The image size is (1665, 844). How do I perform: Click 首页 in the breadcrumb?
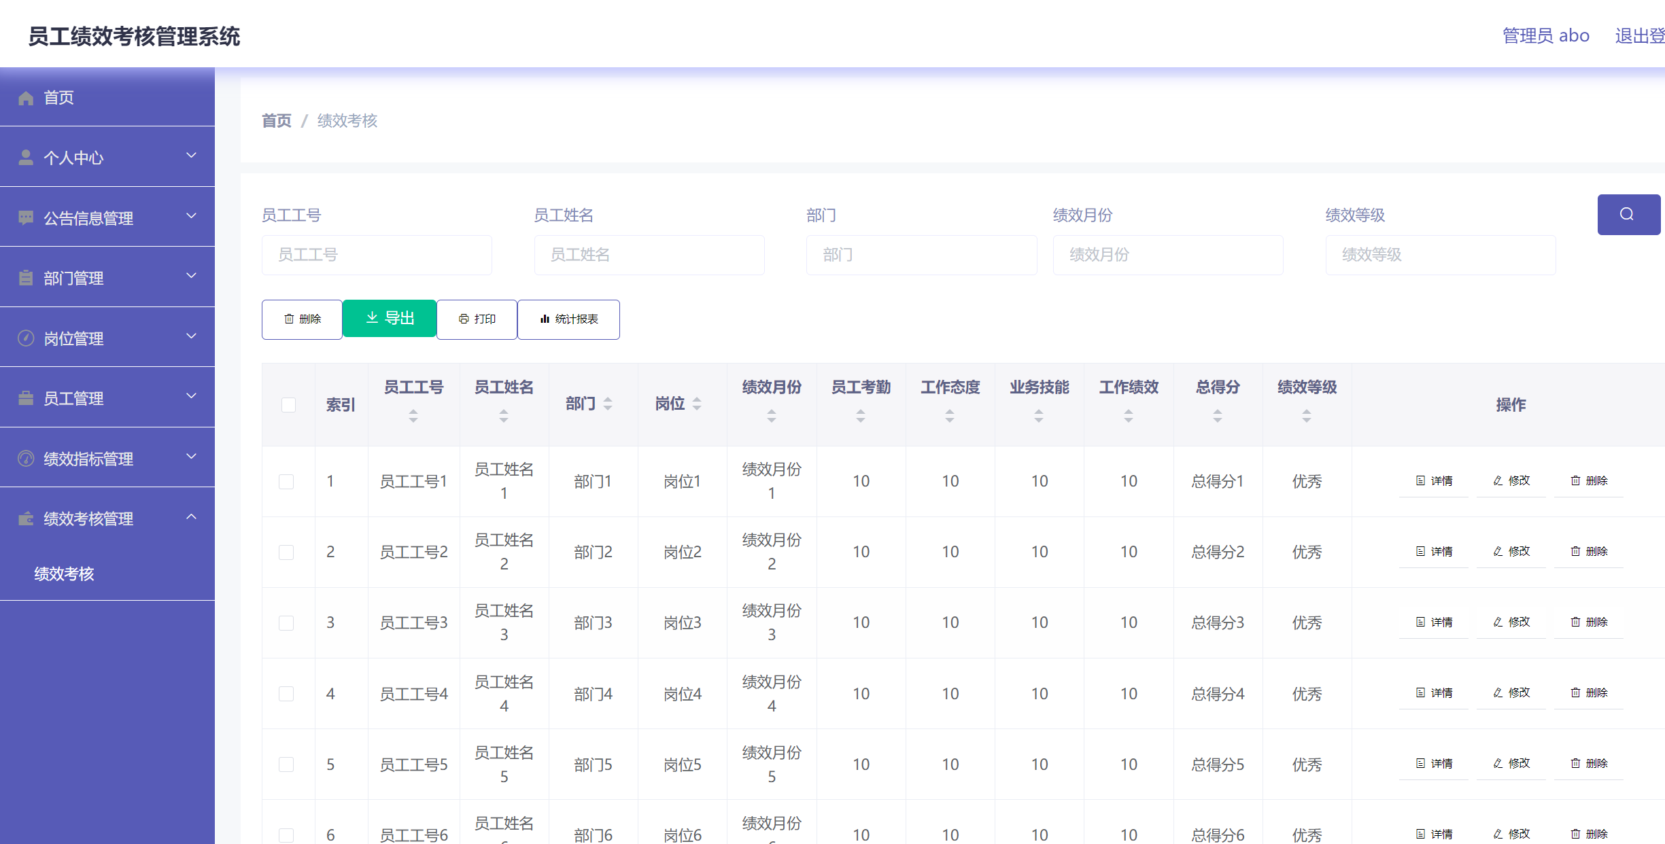276,120
